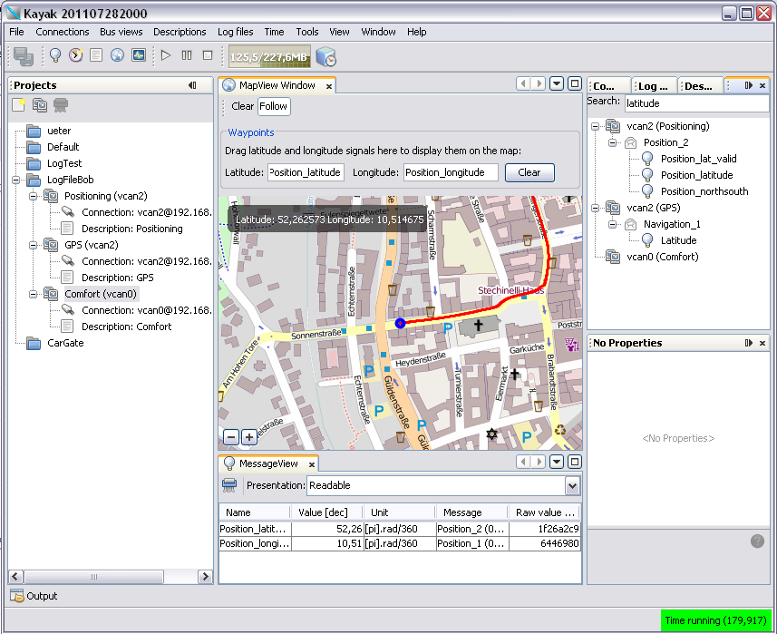The width and height of the screenshot is (777, 634).
Task: Zoom in the map with plus button
Action: coord(248,437)
